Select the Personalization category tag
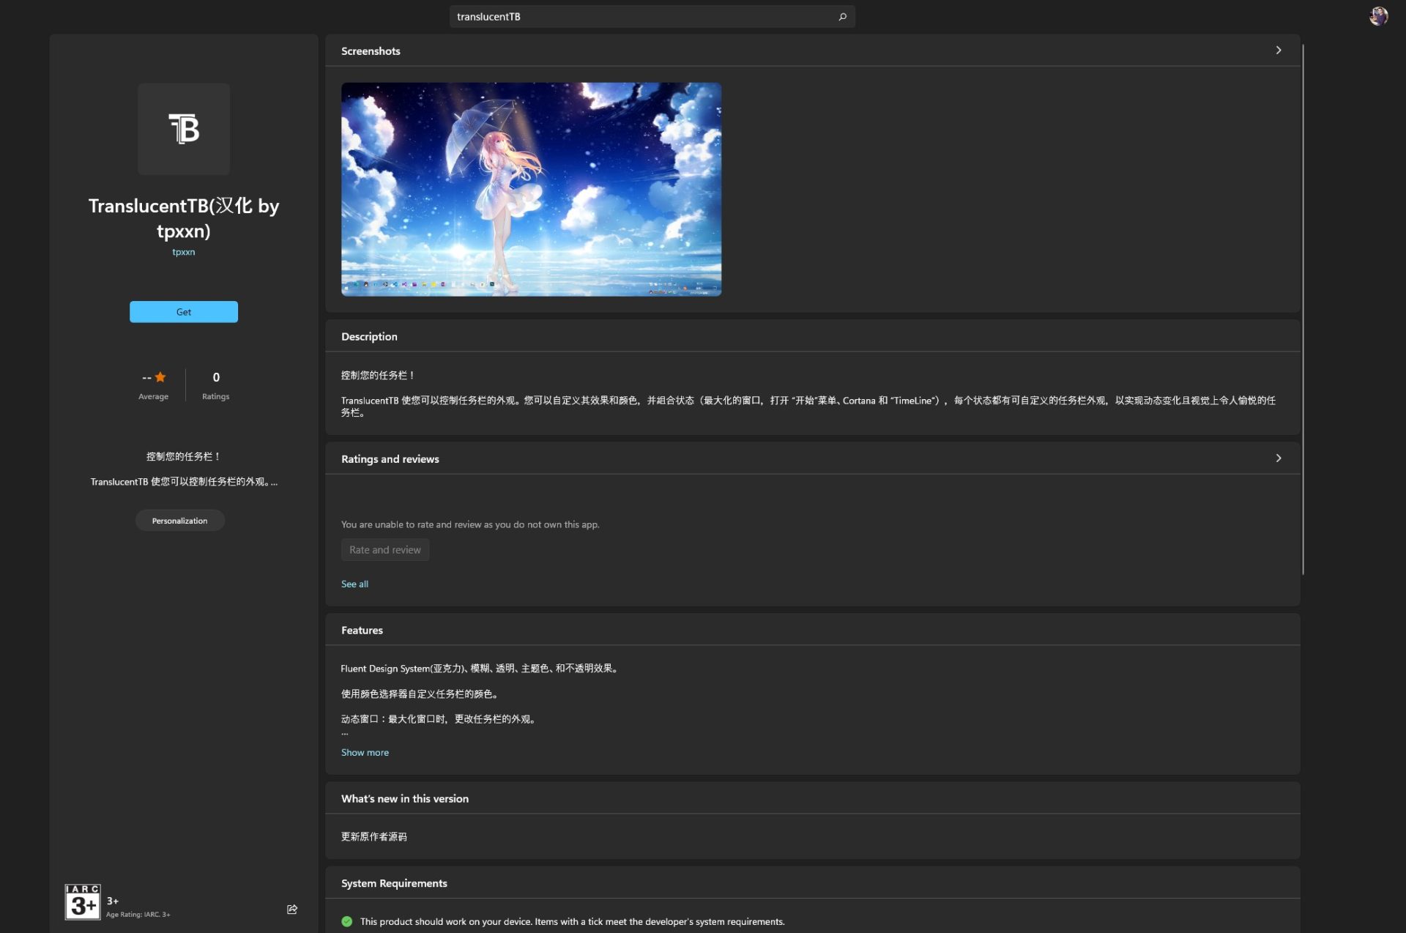 point(179,521)
